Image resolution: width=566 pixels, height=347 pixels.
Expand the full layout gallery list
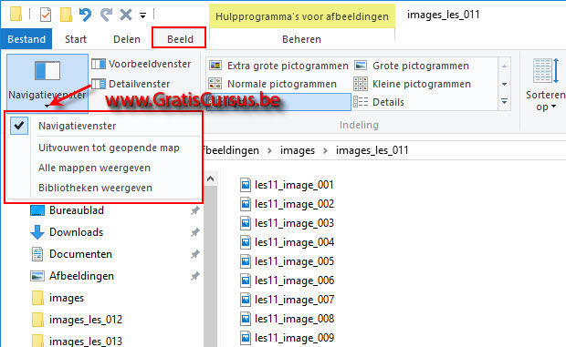pyautogui.click(x=504, y=102)
